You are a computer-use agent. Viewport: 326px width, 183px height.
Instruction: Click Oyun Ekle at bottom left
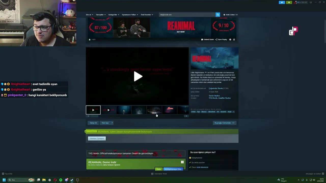tap(7, 174)
